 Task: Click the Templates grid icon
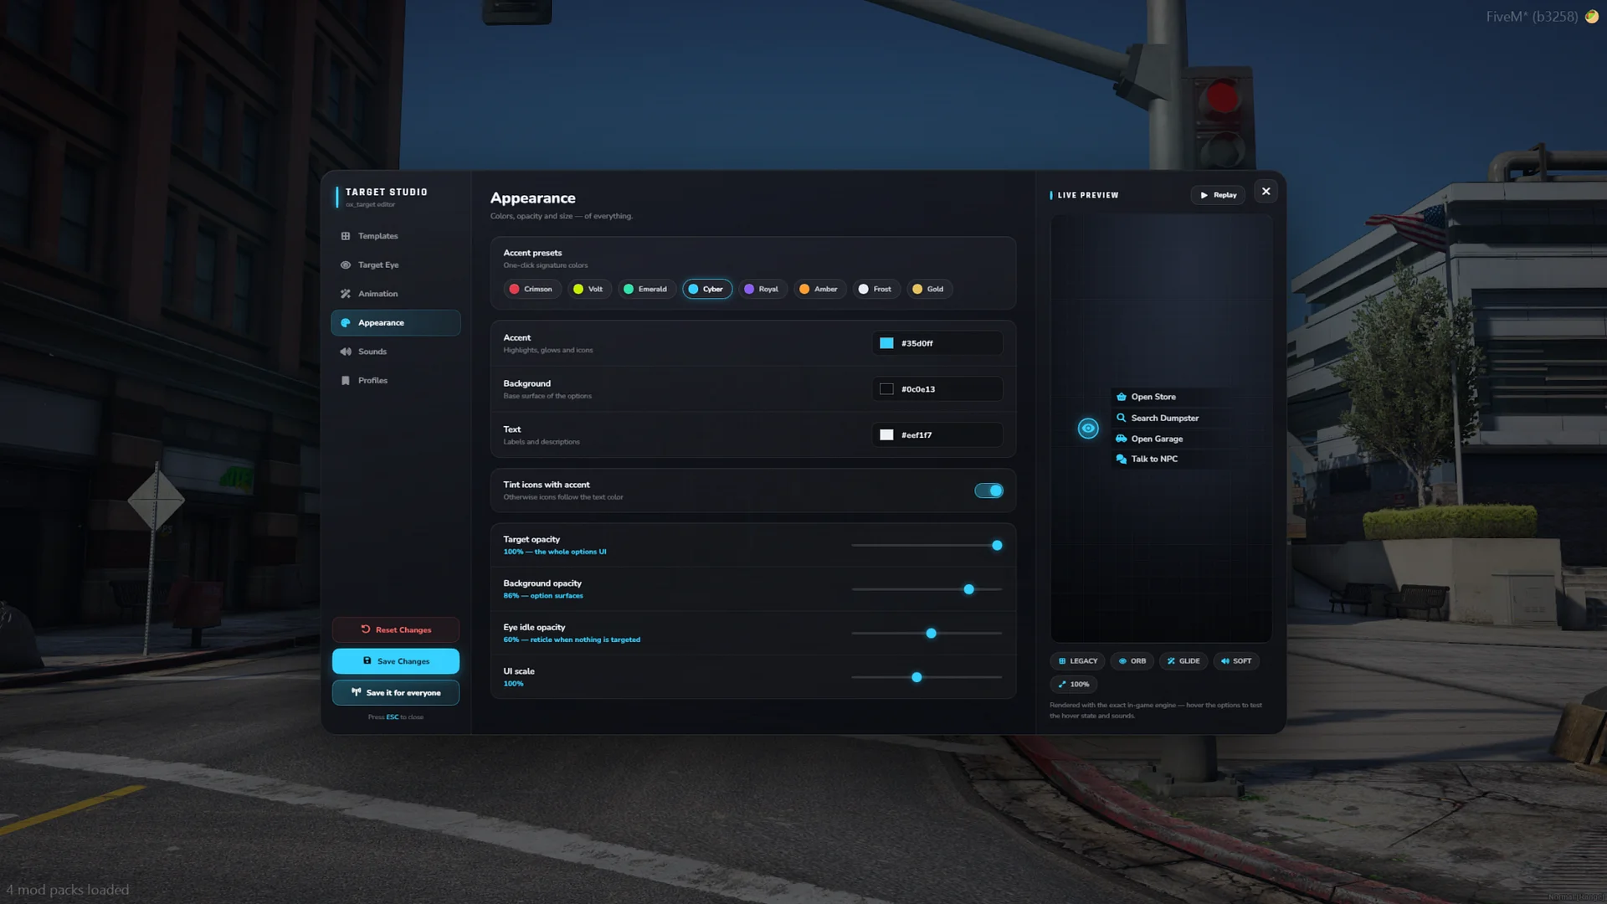(x=346, y=236)
